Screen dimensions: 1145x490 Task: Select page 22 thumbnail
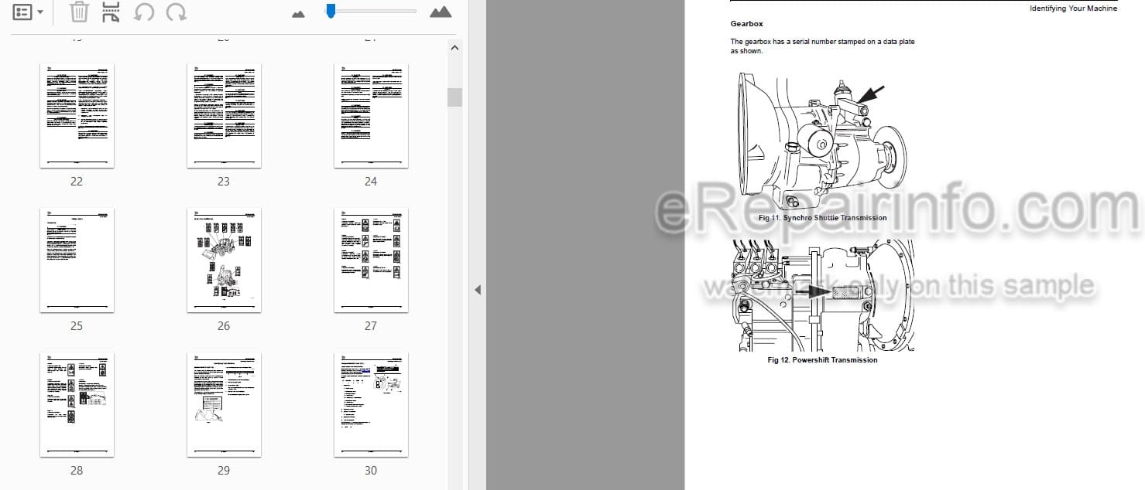77,115
